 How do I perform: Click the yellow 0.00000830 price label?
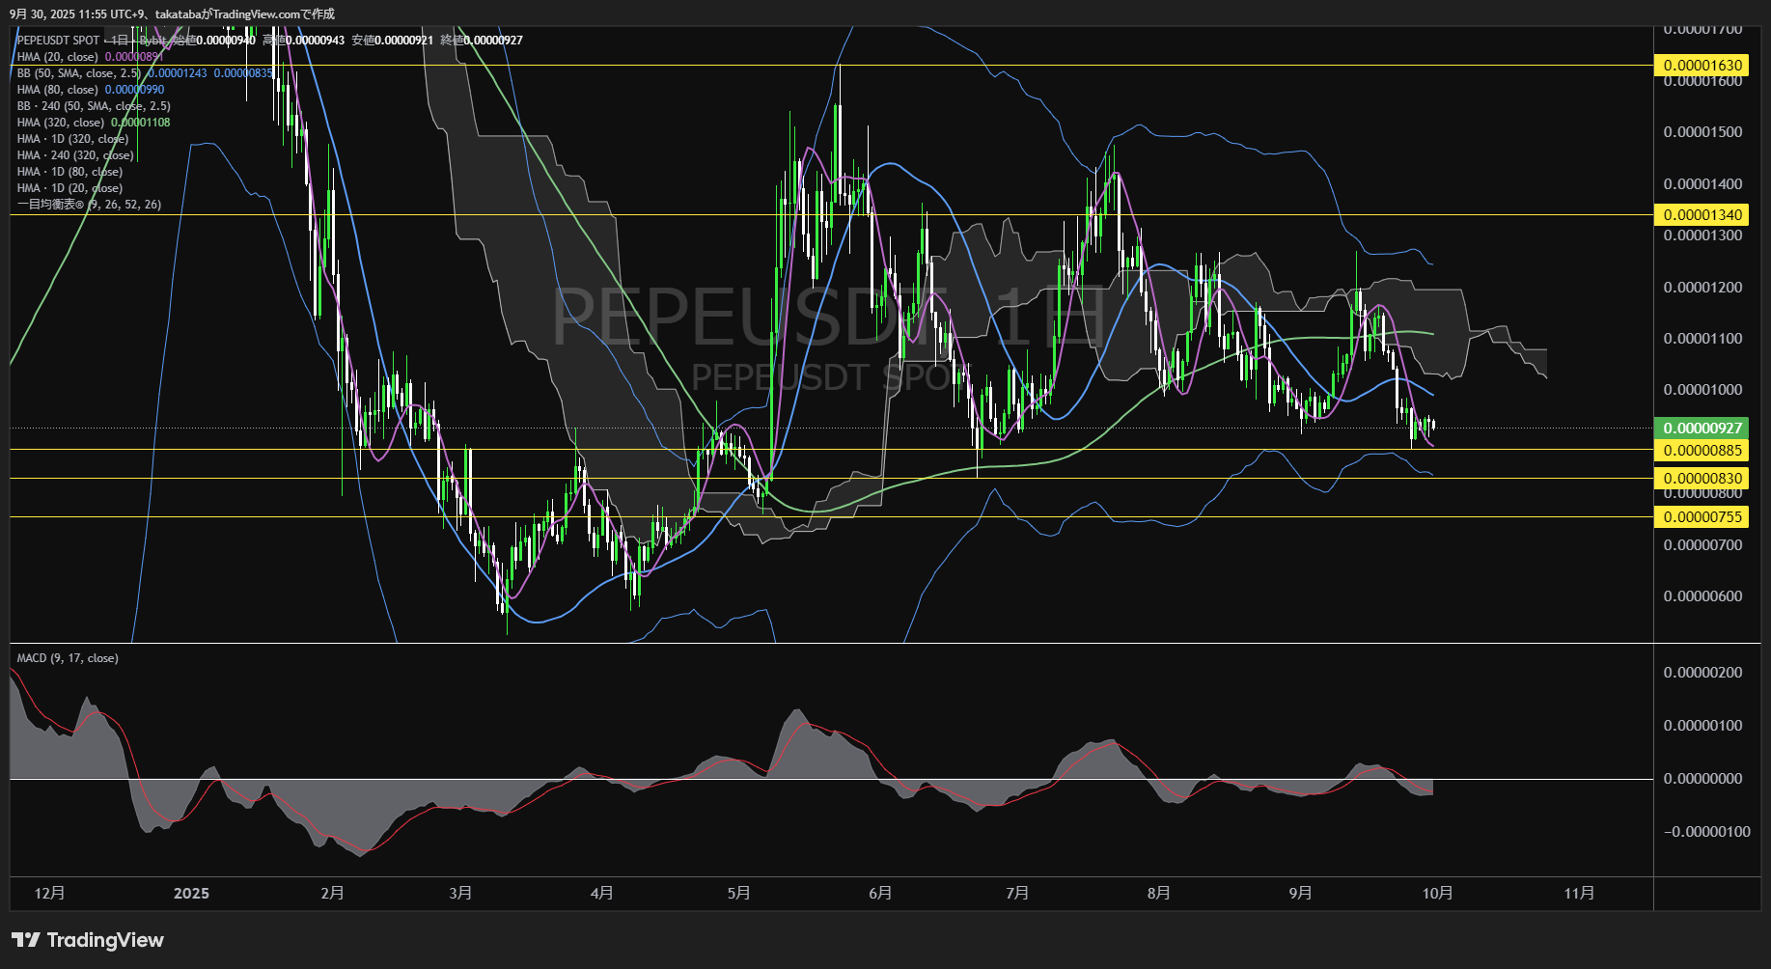tap(1703, 479)
